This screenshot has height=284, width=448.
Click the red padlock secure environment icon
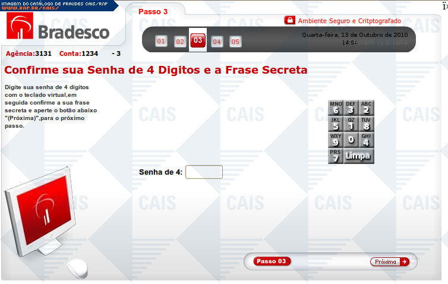pyautogui.click(x=290, y=20)
